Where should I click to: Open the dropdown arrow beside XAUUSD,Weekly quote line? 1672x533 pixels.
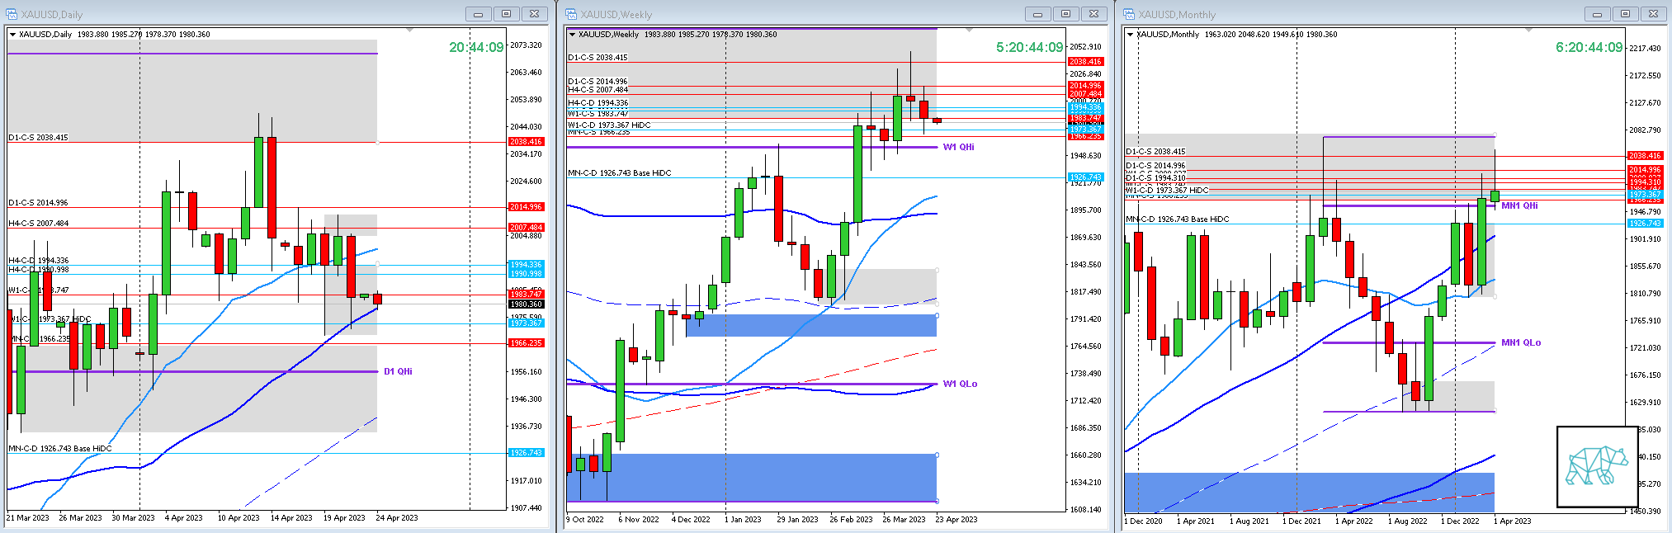point(572,35)
